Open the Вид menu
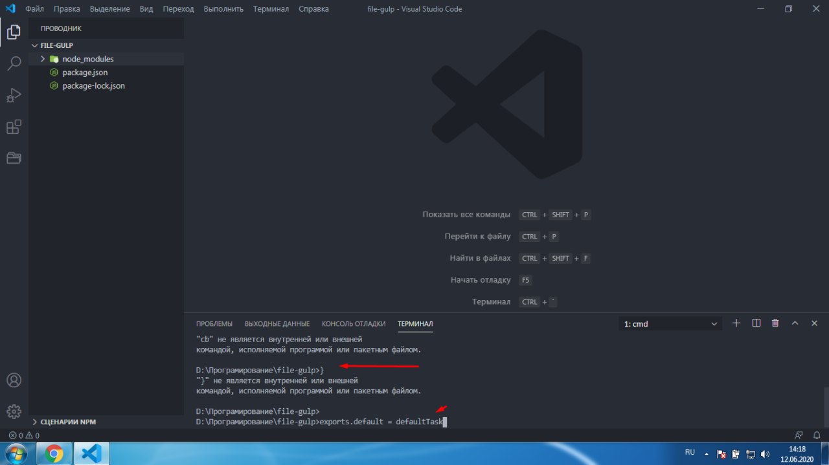Image resolution: width=829 pixels, height=465 pixels. (146, 9)
